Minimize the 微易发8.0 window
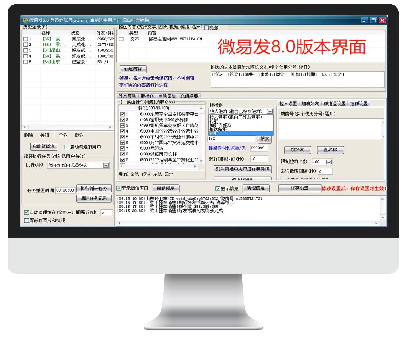Viewport: 407px width, 340px height. tap(365, 20)
